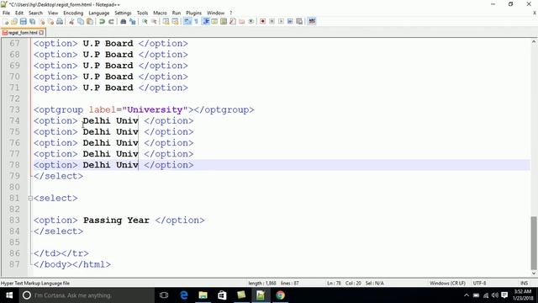Click line number 73 in the margin
The width and height of the screenshot is (538, 303).
pos(14,109)
